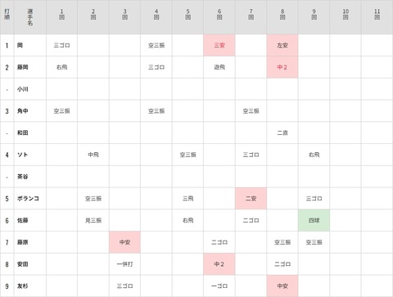Click player name ポランコ
Image resolution: width=393 pixels, height=297 pixels.
pos(28,199)
